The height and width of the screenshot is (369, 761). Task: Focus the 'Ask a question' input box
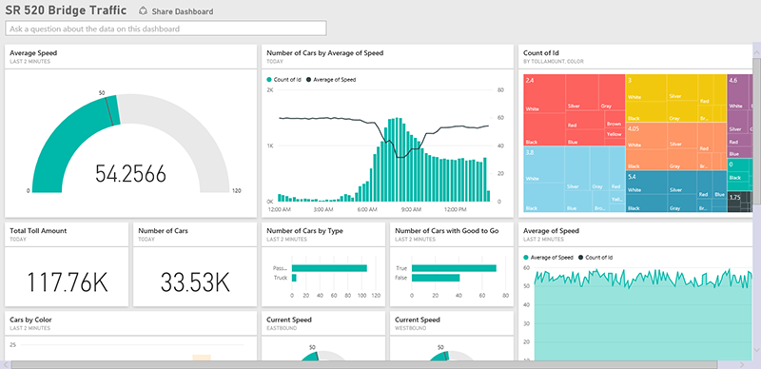point(166,29)
